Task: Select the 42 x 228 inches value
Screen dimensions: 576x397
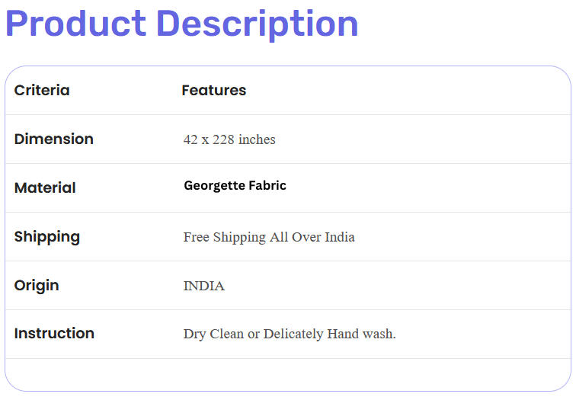Action: pos(229,139)
